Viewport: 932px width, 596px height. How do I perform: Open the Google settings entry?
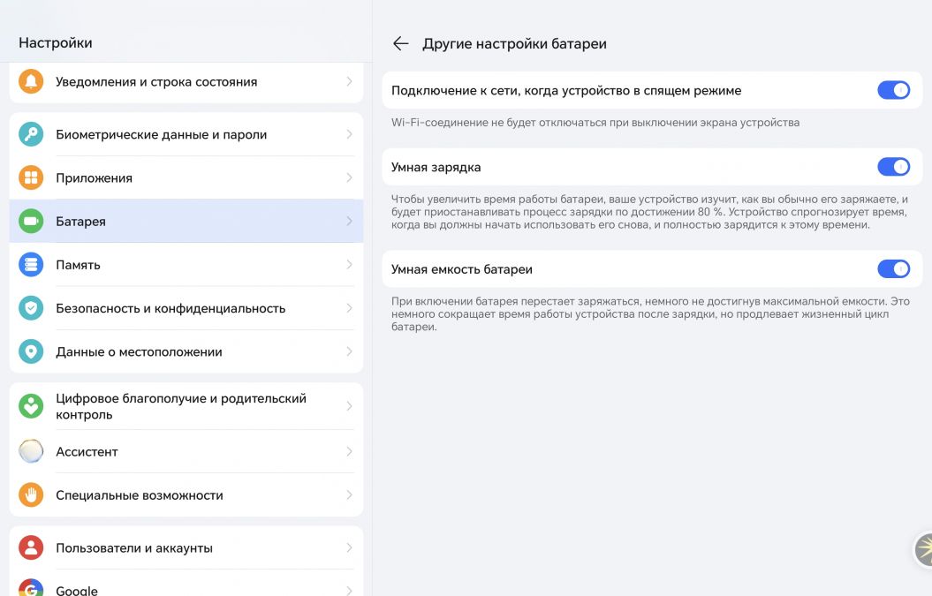click(186, 584)
